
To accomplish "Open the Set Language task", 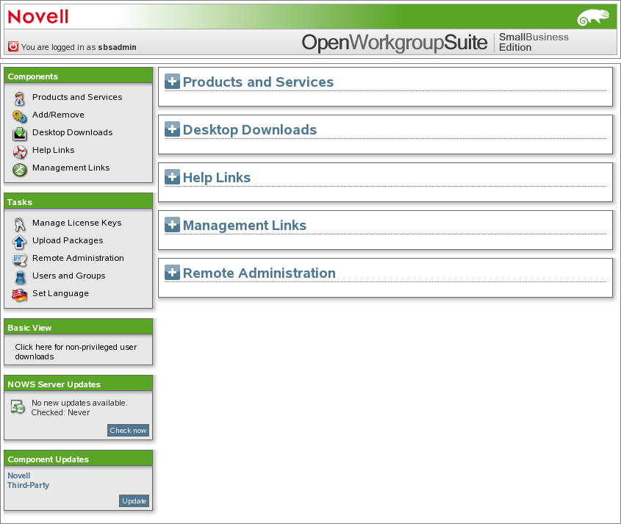I will (x=60, y=293).
